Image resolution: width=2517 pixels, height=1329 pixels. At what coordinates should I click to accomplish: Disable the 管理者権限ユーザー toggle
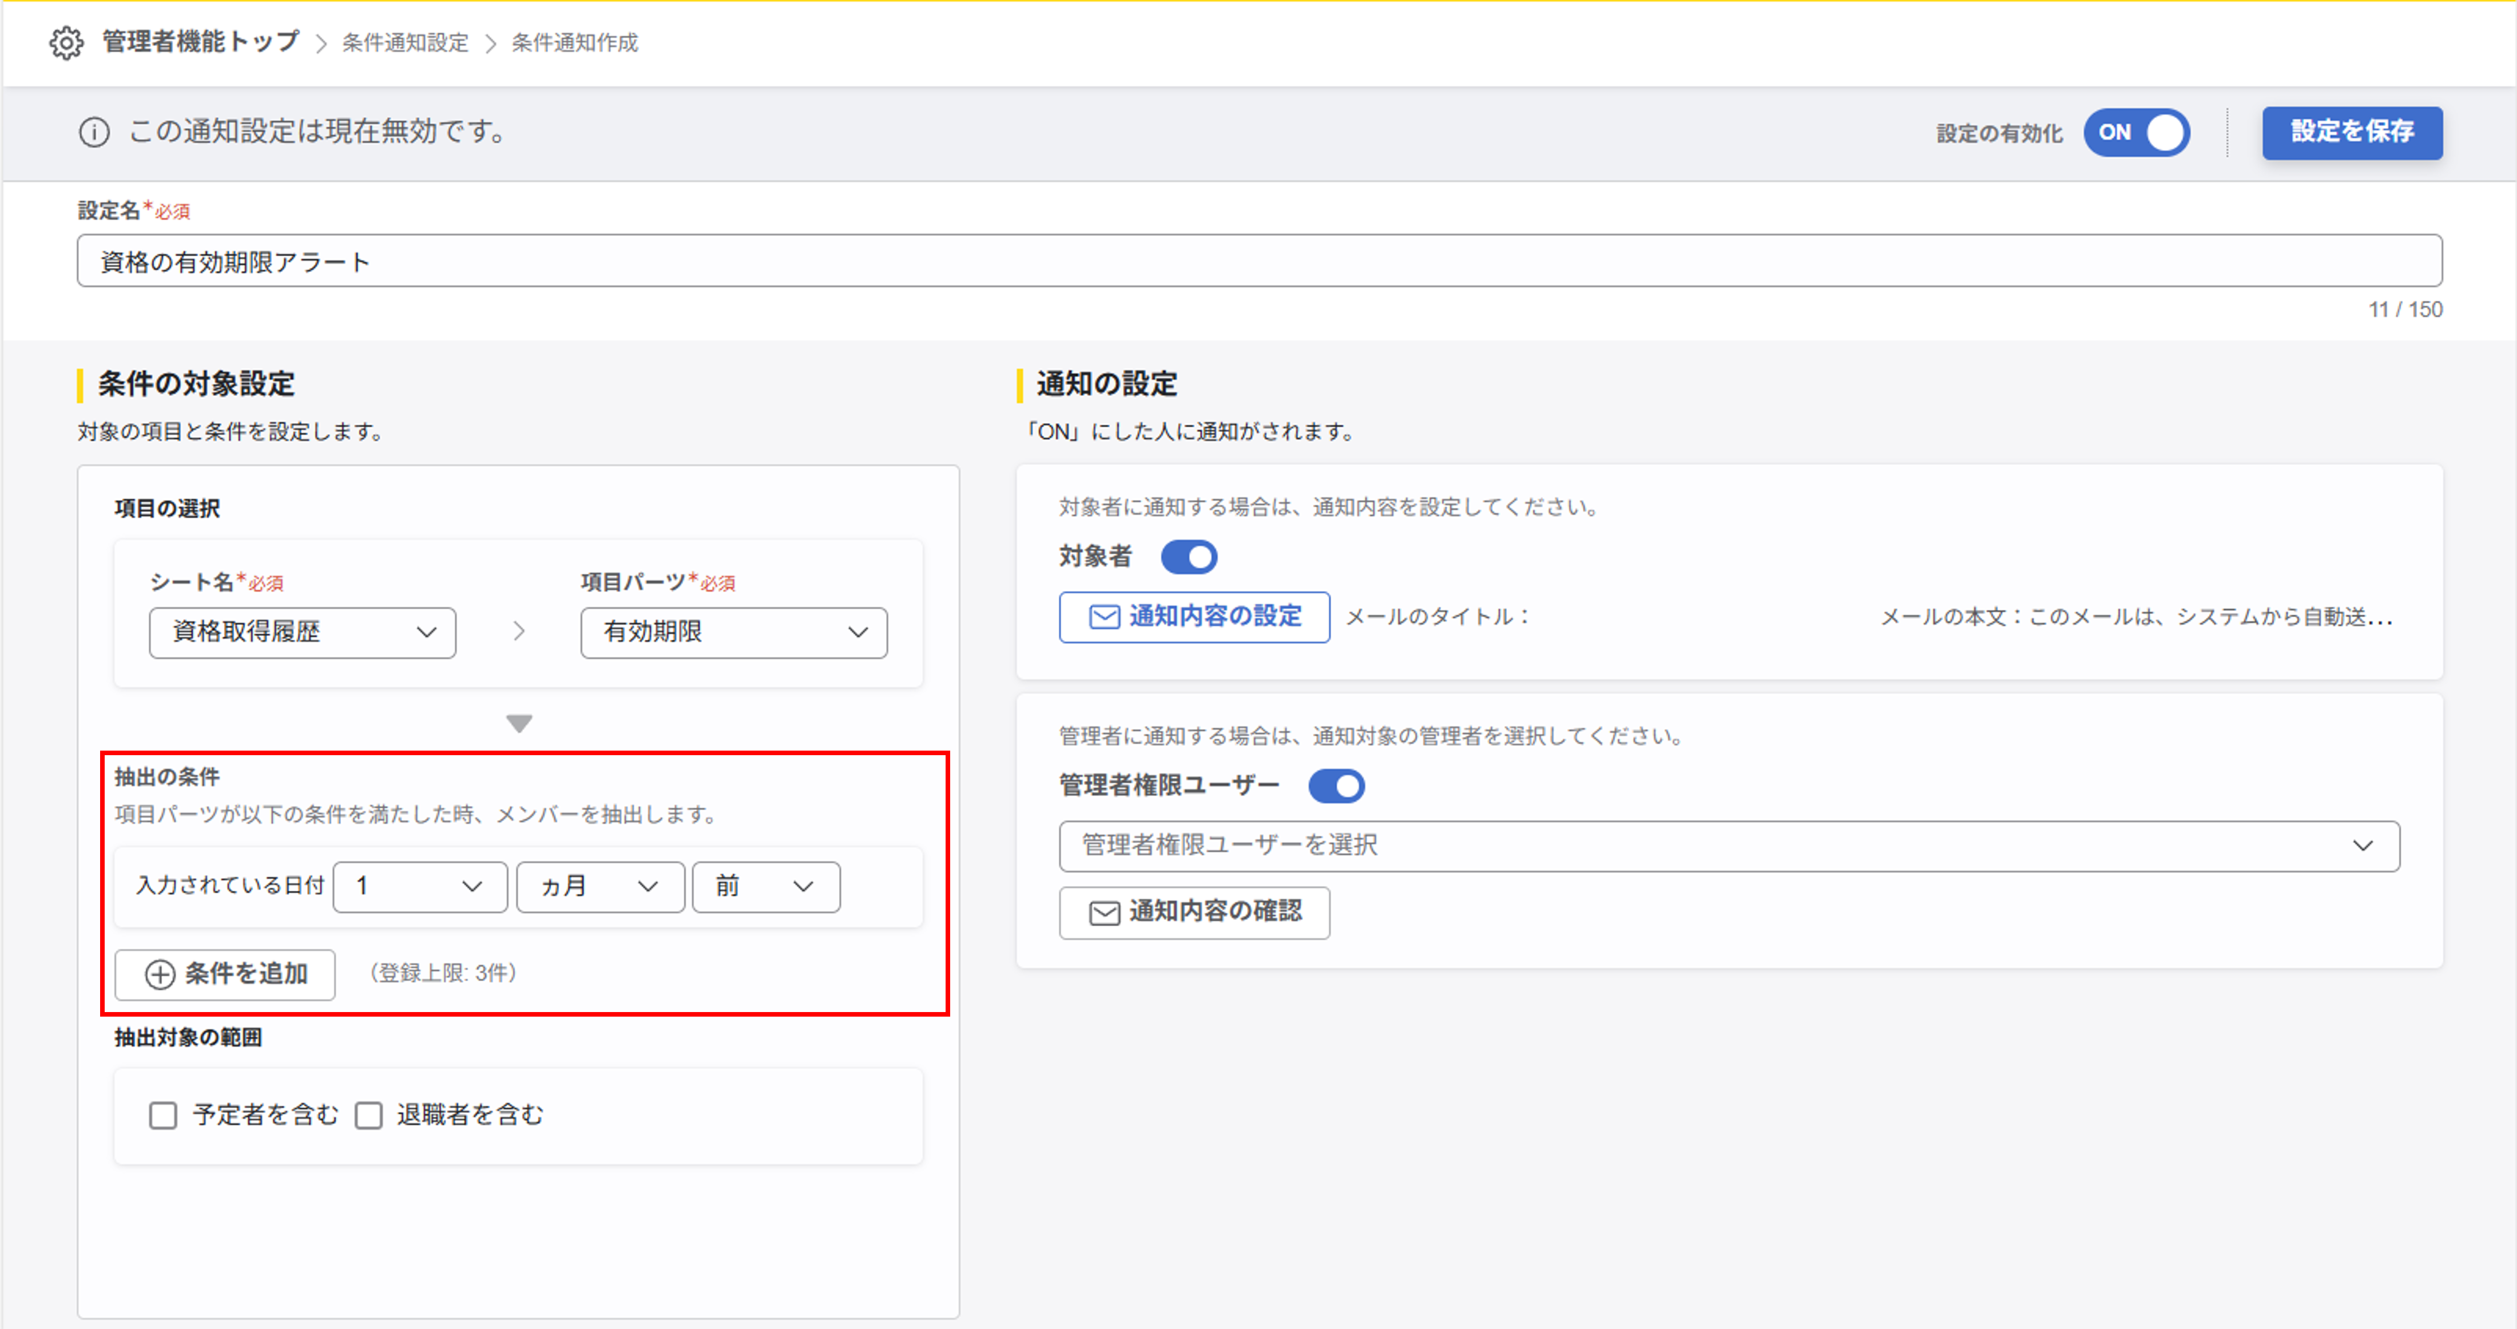pos(1337,786)
